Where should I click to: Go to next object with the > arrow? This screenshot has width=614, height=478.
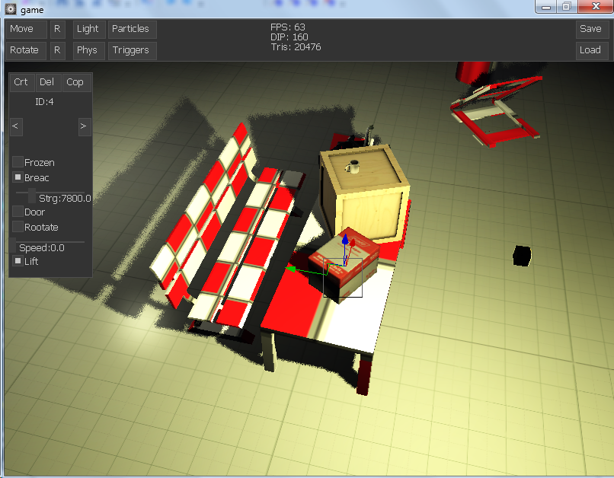tap(84, 126)
